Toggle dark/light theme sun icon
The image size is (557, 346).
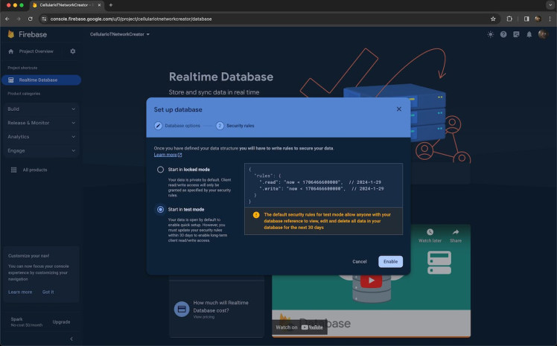click(x=490, y=34)
